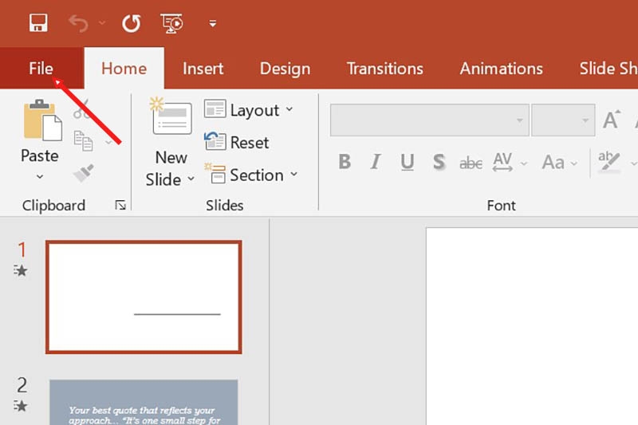Open the Section dropdown
The width and height of the screenshot is (638, 425).
click(251, 175)
